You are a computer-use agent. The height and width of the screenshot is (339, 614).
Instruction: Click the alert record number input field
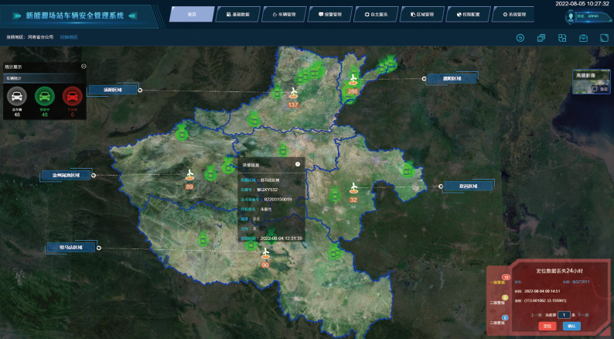[565, 315]
